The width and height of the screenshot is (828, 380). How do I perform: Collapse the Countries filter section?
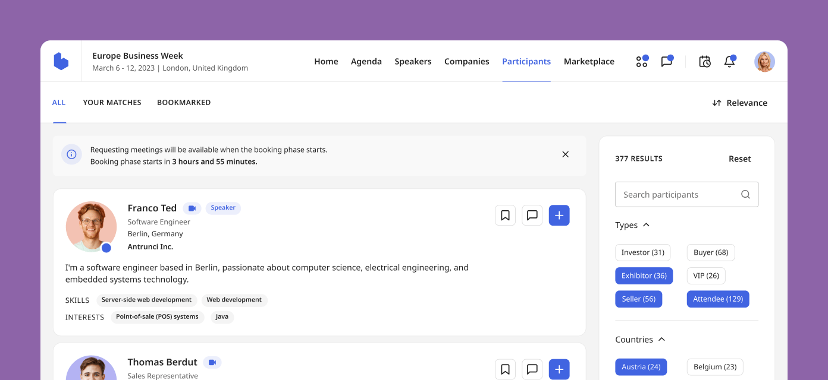[x=640, y=340]
